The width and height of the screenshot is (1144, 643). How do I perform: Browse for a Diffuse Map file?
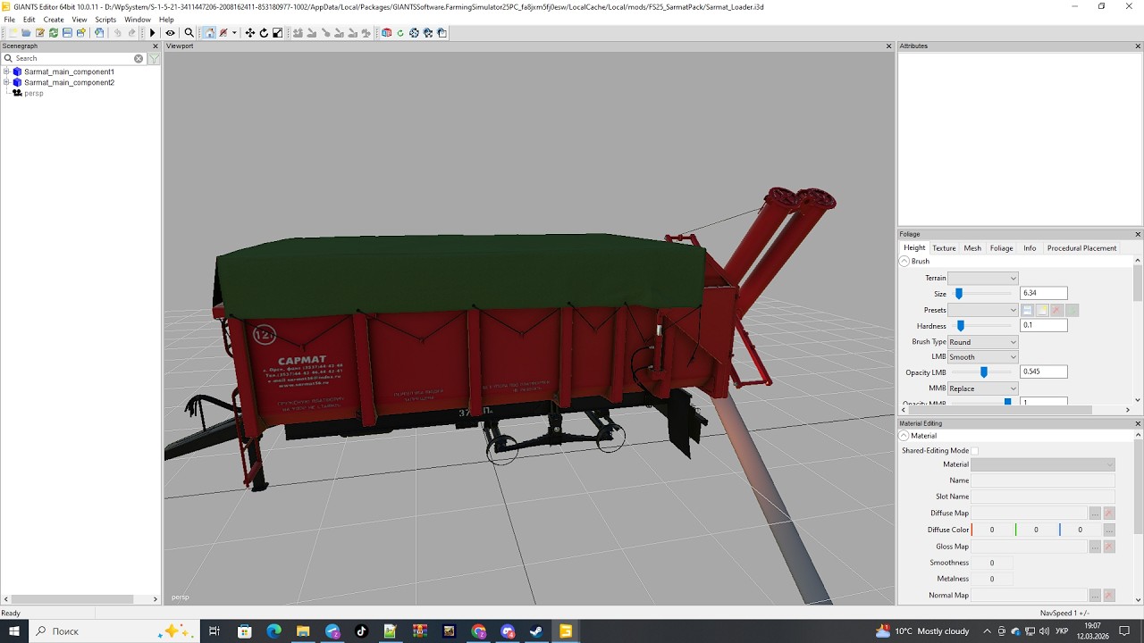[x=1095, y=514]
